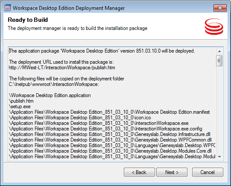The width and height of the screenshot is (231, 186).
Task: Cancel the deployment wizard
Action: tap(208, 172)
